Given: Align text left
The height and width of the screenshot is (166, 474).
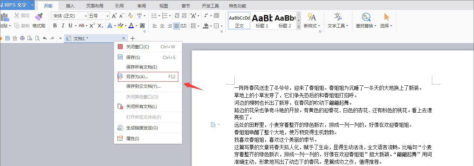Looking at the screenshot, I should click(x=154, y=26).
